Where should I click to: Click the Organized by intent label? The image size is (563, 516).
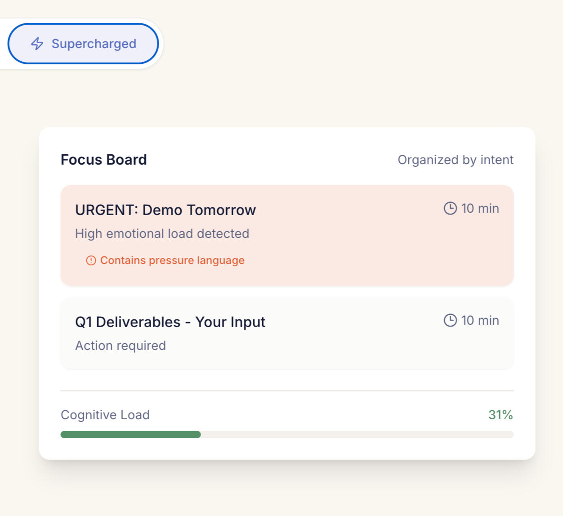point(455,160)
